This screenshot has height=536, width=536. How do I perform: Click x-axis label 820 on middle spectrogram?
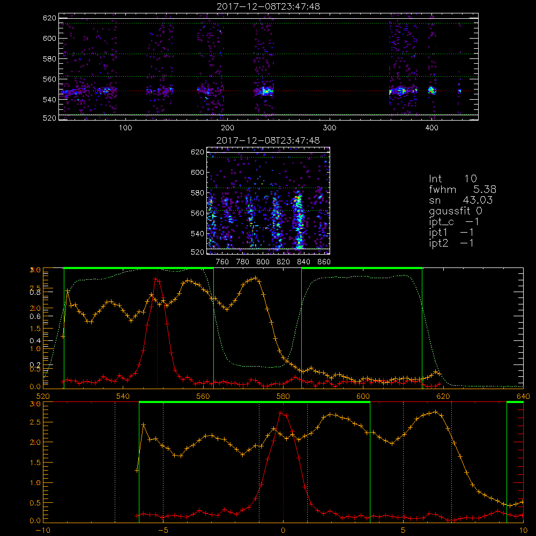click(284, 262)
